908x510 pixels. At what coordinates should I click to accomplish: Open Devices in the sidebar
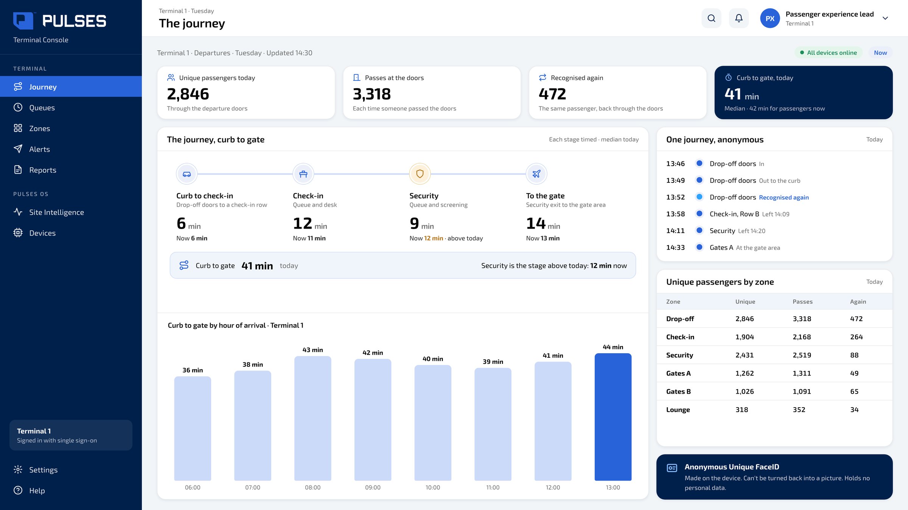pyautogui.click(x=71, y=233)
